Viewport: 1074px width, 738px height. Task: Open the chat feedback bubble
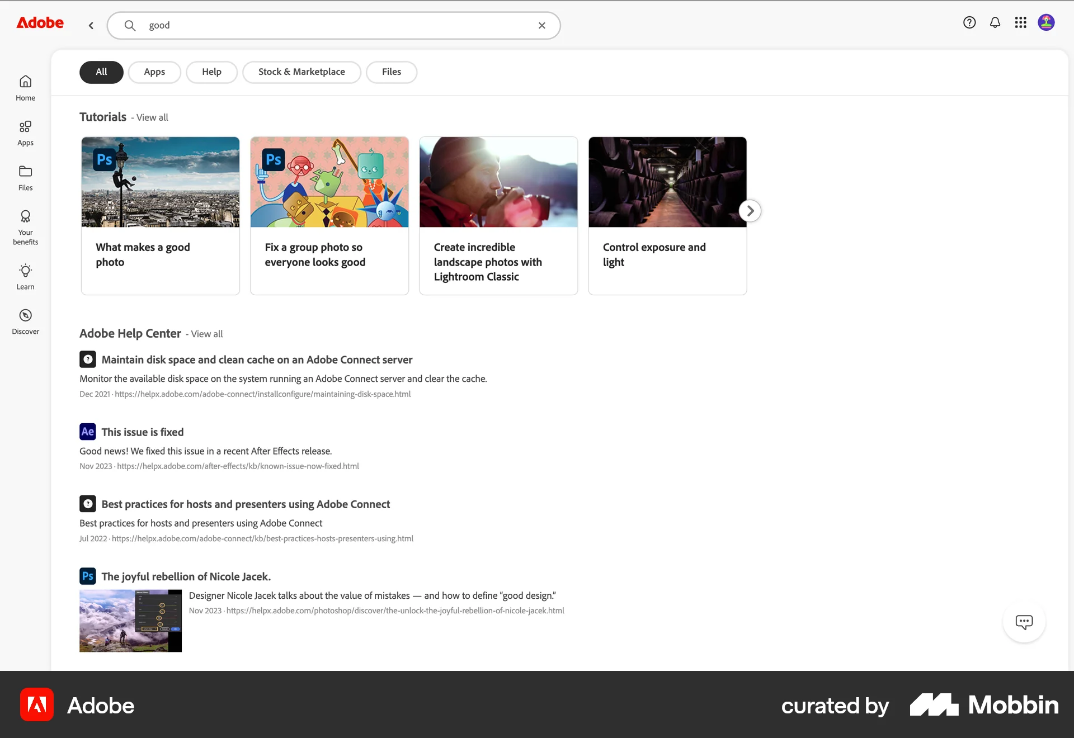click(x=1024, y=621)
